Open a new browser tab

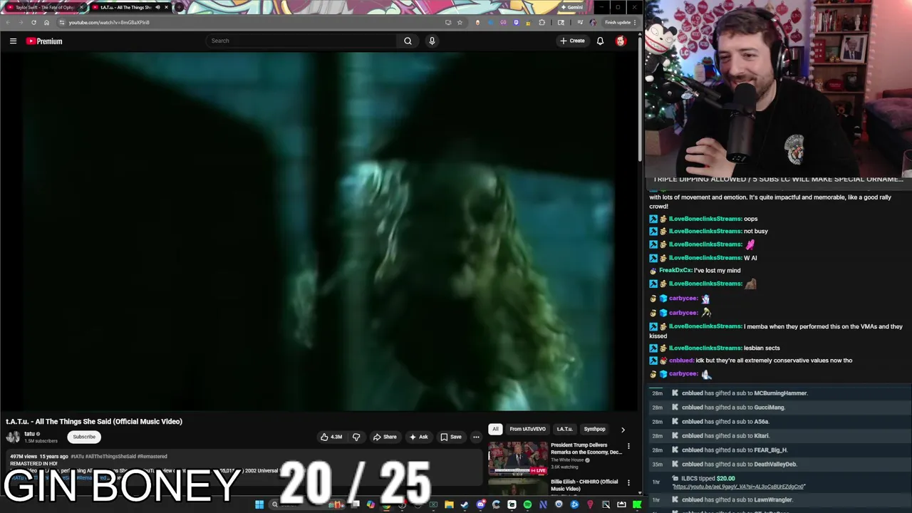pos(180,7)
